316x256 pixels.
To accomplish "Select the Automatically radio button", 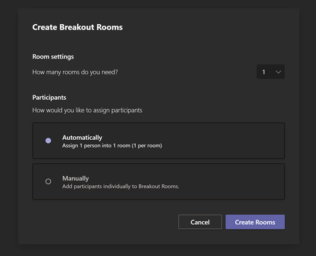I will point(48,140).
